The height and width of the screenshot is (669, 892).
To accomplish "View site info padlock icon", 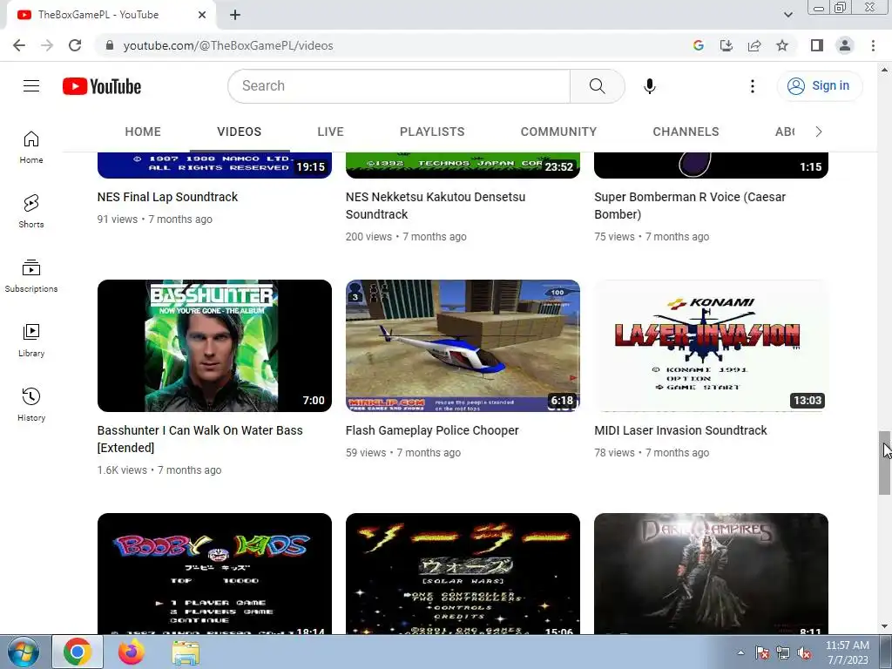I will [109, 45].
